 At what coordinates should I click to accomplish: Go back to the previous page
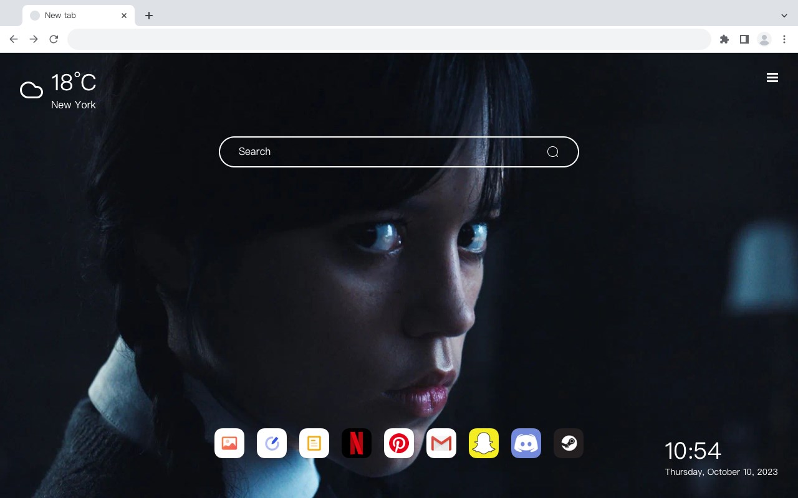pyautogui.click(x=14, y=39)
